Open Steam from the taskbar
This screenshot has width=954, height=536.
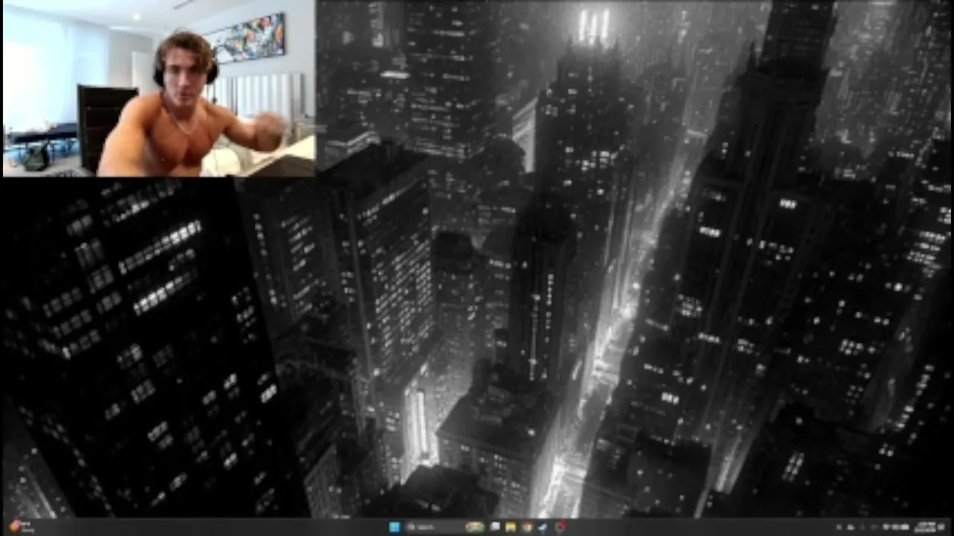pos(543,527)
